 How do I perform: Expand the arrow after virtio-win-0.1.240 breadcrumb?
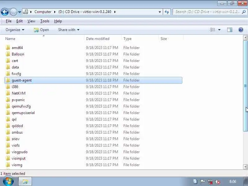coord(115,12)
